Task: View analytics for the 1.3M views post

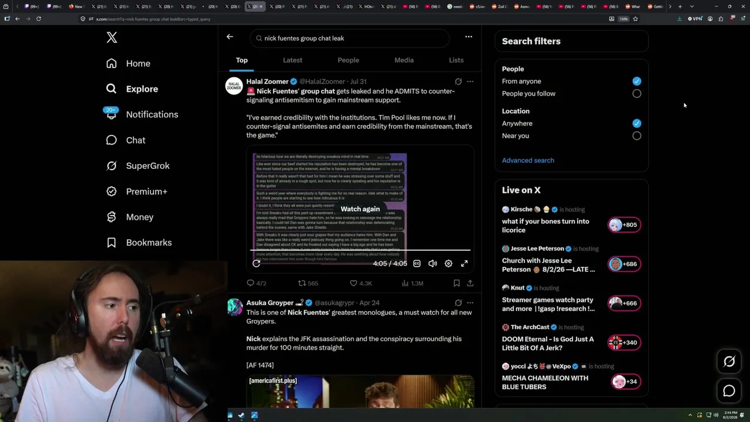Action: (x=412, y=283)
